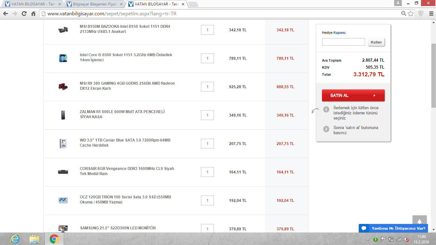The image size is (436, 245).
Task: Open the OCZ 120GB TRION 100 link
Action: click(126, 200)
